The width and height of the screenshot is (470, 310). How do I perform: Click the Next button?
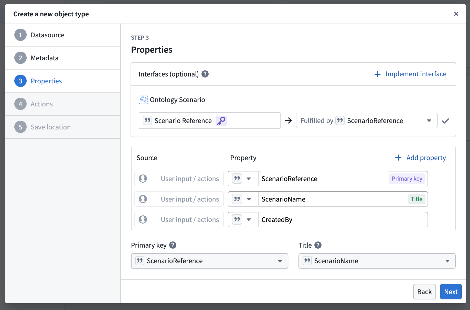point(451,292)
